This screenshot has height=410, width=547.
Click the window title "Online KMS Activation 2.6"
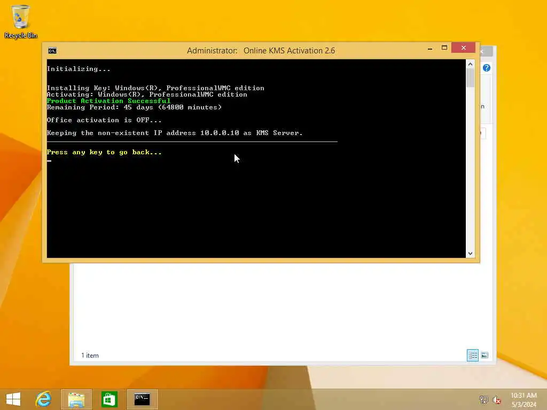click(289, 51)
